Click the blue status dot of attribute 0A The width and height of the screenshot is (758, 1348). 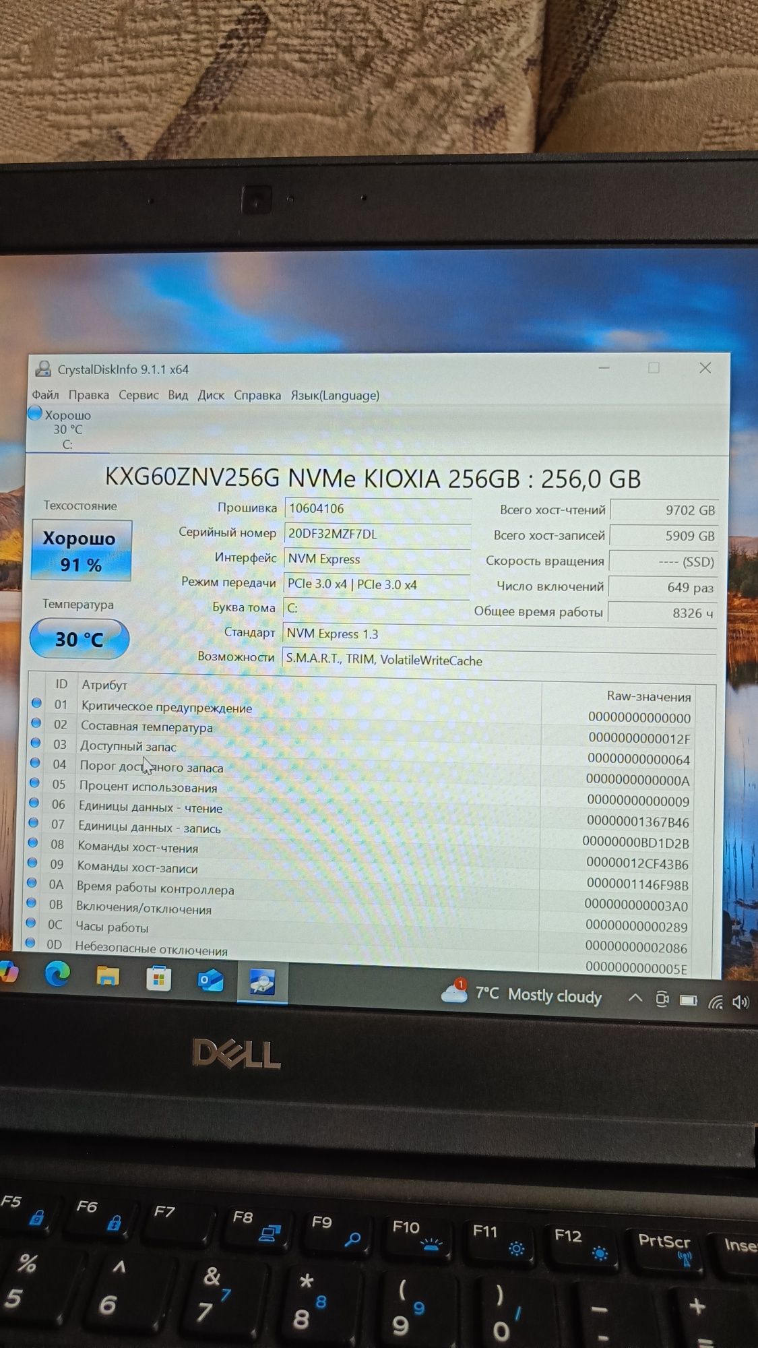pyautogui.click(x=32, y=882)
